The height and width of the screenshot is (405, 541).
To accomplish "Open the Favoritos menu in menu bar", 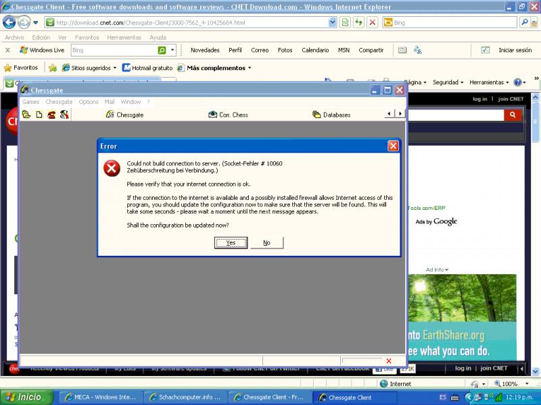I will click(x=87, y=37).
